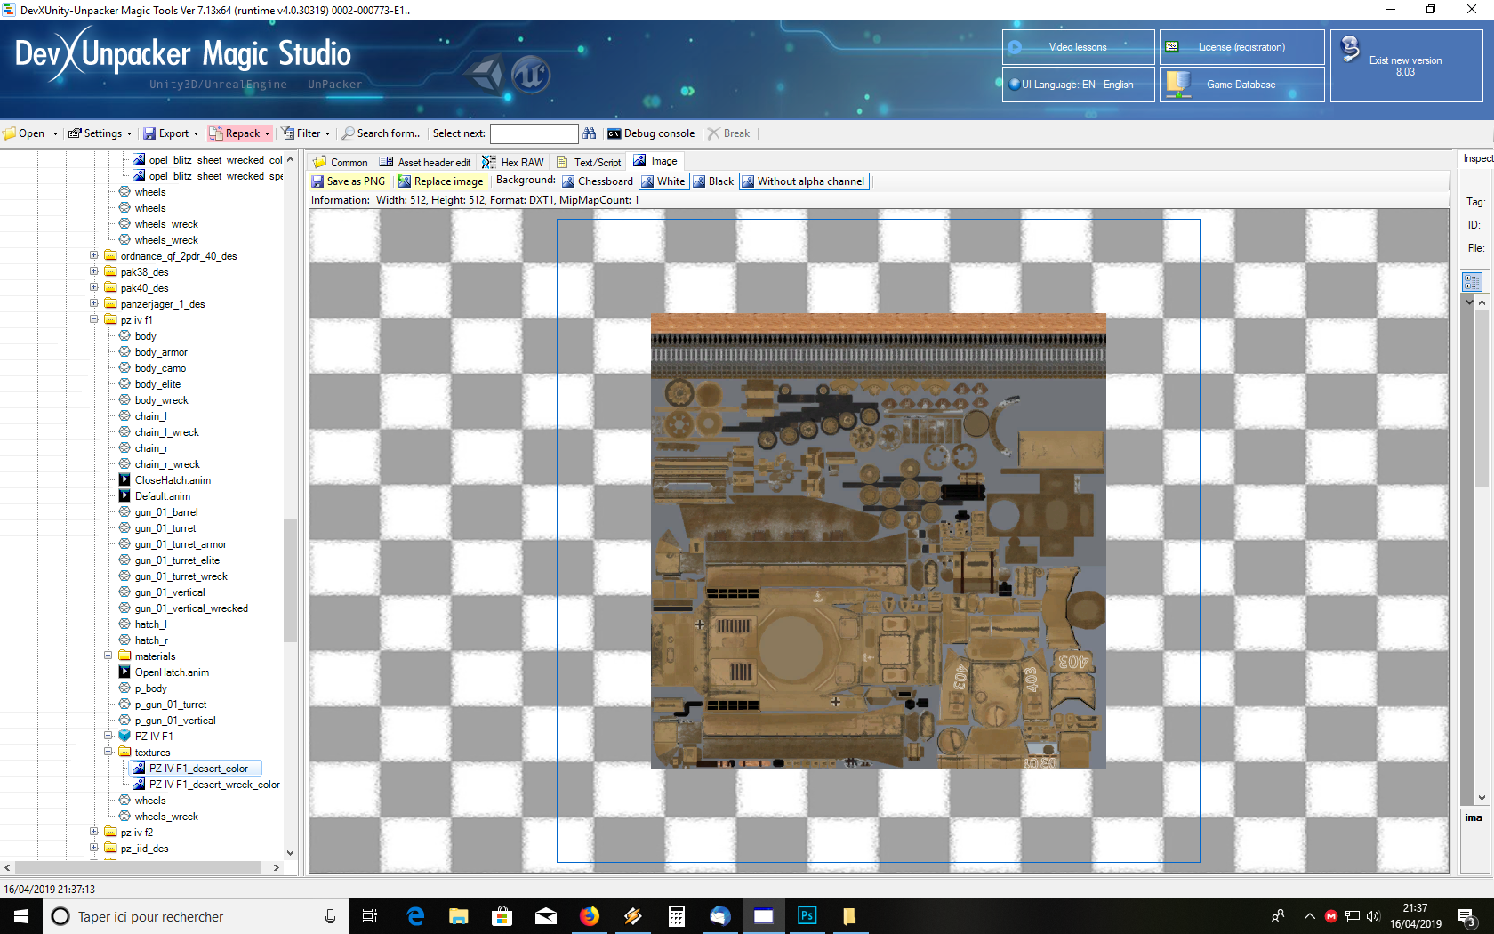
Task: Select the hatch_l mesh item
Action: [150, 624]
